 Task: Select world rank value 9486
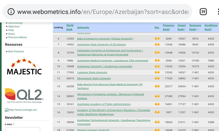(70, 61)
